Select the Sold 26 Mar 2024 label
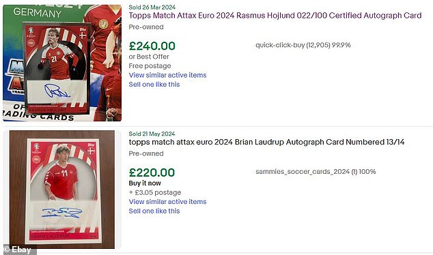This screenshot has height=255, width=433. [x=152, y=7]
